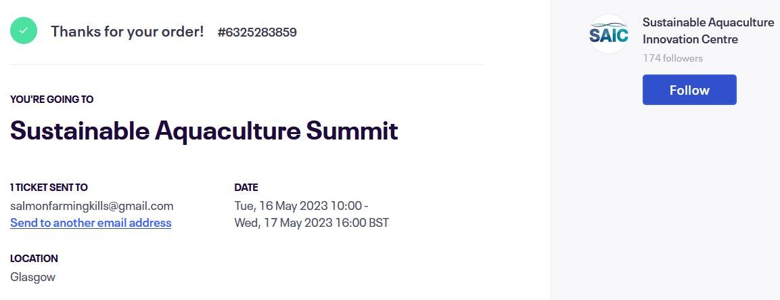The image size is (780, 300).
Task: Click the YOU'RE GOING TO label
Action: [51, 100]
